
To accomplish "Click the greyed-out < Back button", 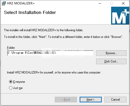I will coord(66,100).
